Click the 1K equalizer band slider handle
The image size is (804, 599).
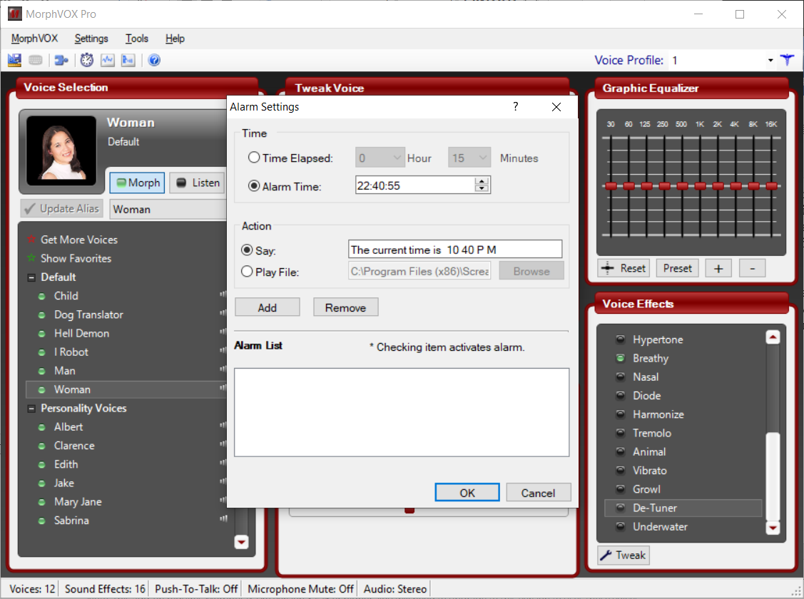point(700,186)
